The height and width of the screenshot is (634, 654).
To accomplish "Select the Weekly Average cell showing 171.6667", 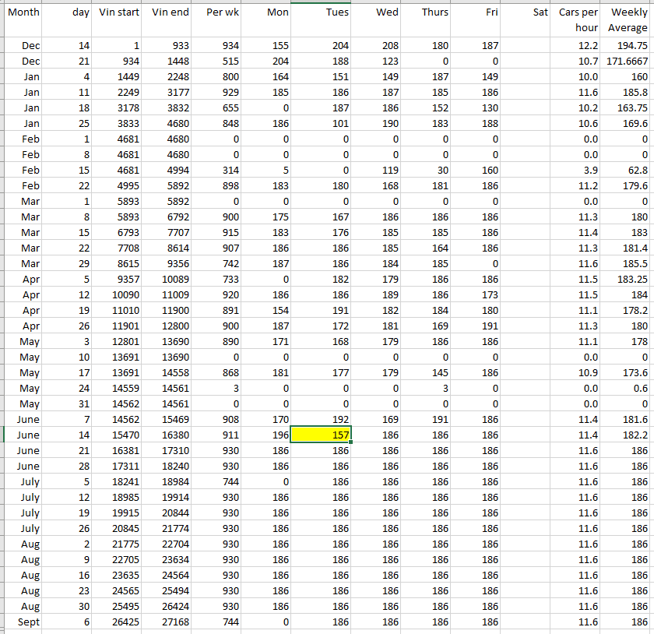I will [x=628, y=61].
